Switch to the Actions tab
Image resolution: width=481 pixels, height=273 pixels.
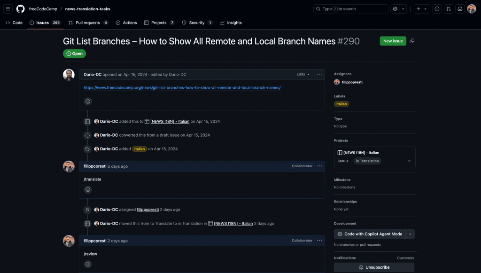tap(126, 23)
